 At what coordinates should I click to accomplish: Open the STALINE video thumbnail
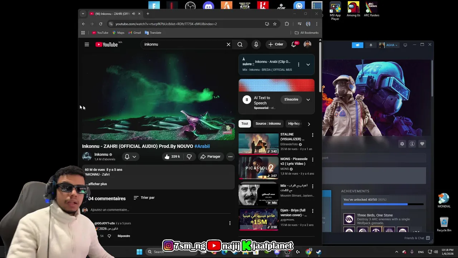258,143
